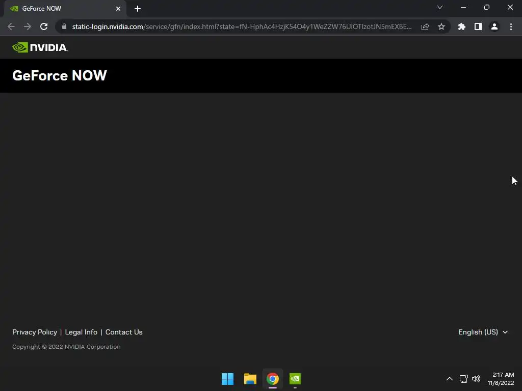Click the GeForce NOW page heading
The image size is (522, 391).
(60, 75)
